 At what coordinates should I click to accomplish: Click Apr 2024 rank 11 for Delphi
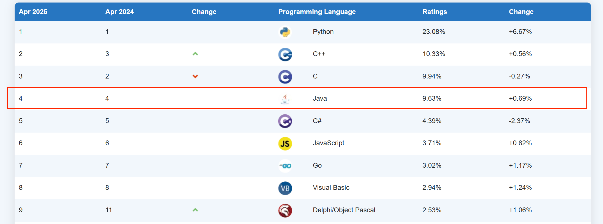pyautogui.click(x=109, y=210)
